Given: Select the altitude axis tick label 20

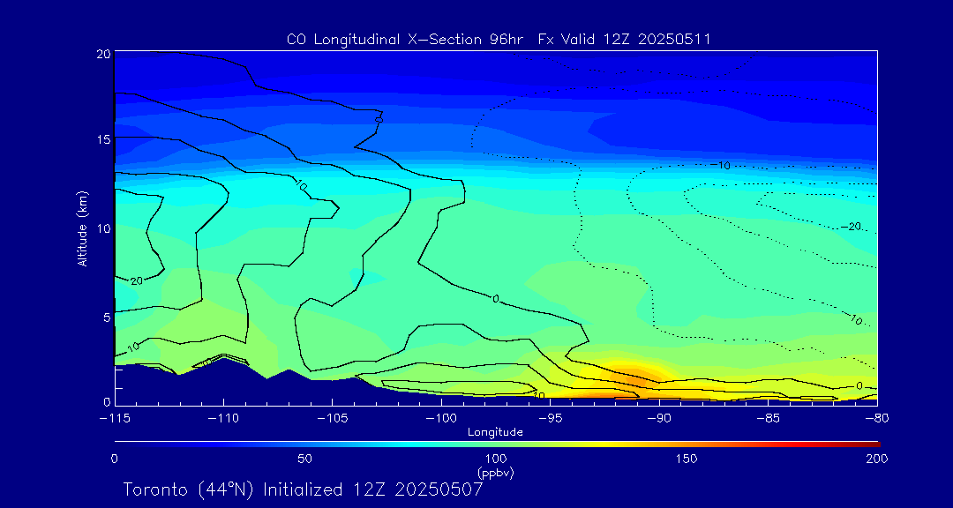Looking at the screenshot, I should pos(103,54).
